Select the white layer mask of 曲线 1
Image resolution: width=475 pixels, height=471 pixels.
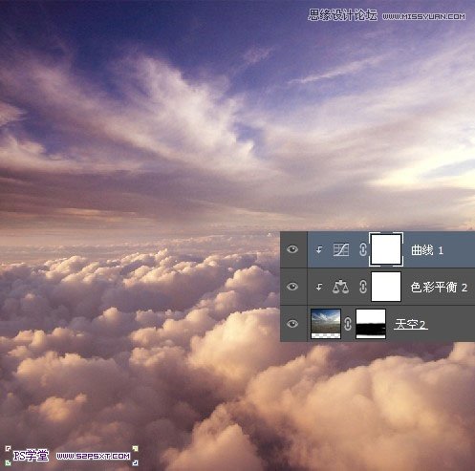386,249
